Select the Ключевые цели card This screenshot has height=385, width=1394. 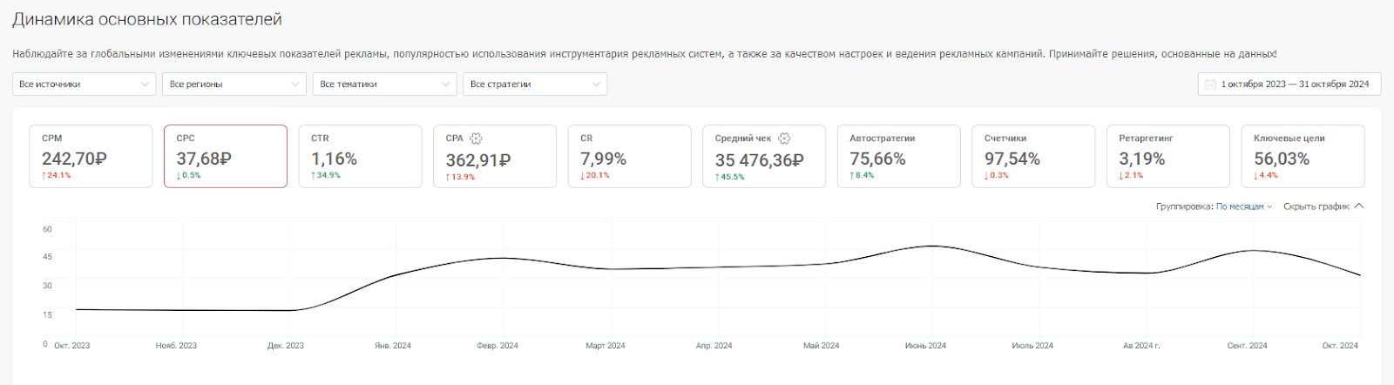[x=1303, y=156]
